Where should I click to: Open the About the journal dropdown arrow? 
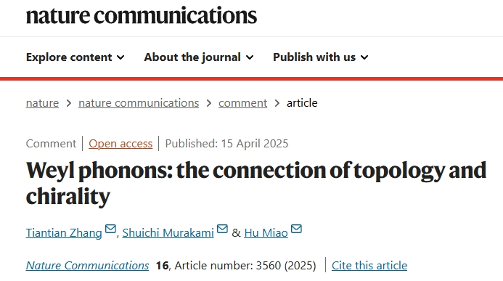pyautogui.click(x=250, y=58)
